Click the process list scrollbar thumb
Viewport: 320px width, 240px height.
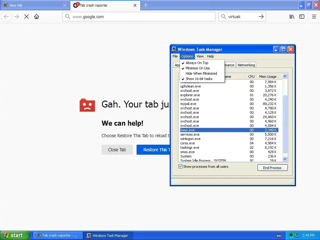(x=285, y=124)
